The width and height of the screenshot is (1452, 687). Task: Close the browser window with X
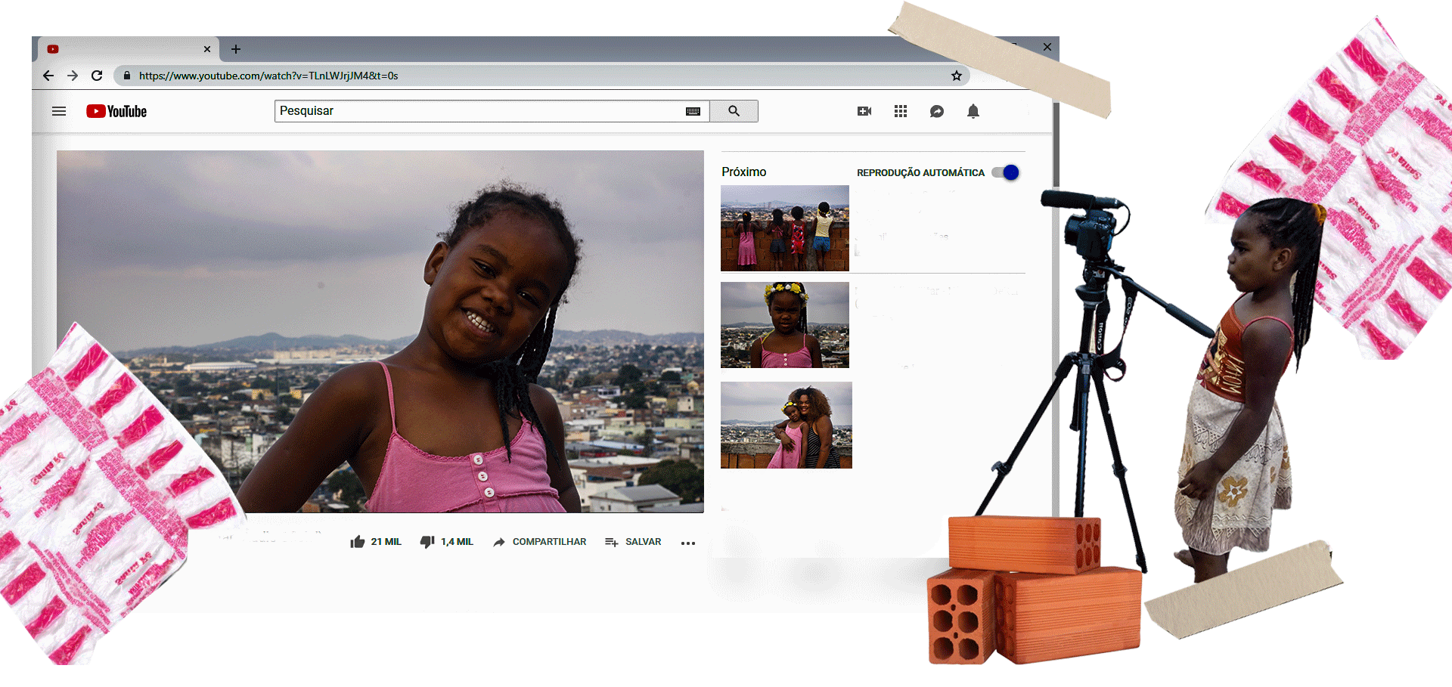coord(1047,47)
